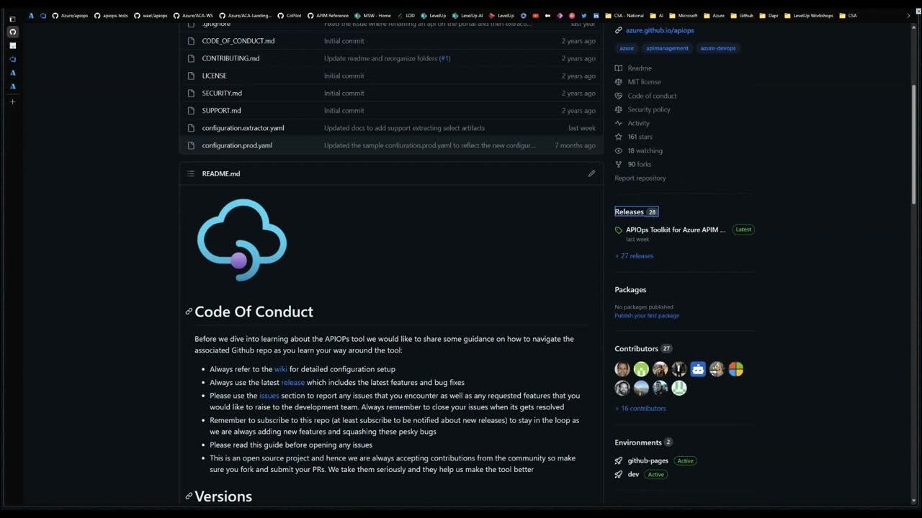The width and height of the screenshot is (922, 518).
Task: Open the Twitter bookmark icon
Action: [x=583, y=15]
